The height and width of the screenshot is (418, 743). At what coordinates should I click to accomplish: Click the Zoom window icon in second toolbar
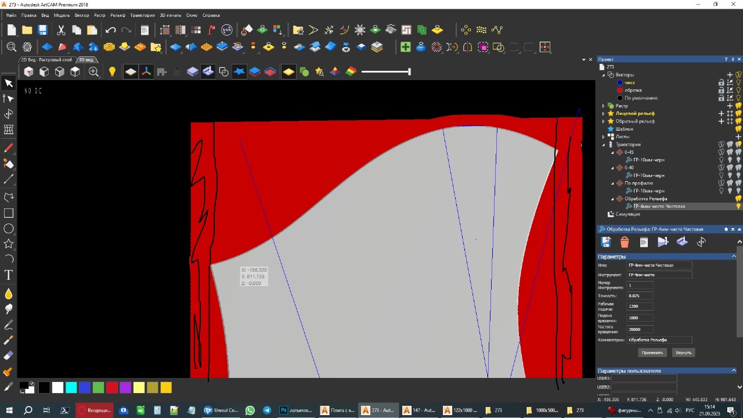click(12, 47)
